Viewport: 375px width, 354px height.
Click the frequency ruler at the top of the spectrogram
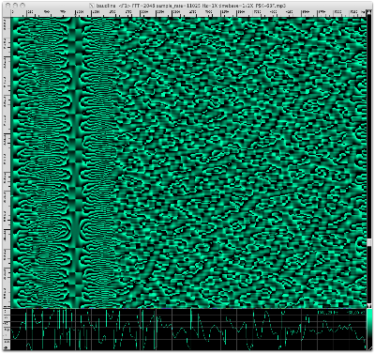pyautogui.click(x=188, y=13)
